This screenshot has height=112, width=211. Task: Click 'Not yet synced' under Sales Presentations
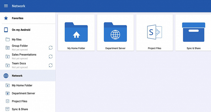coord(20,58)
